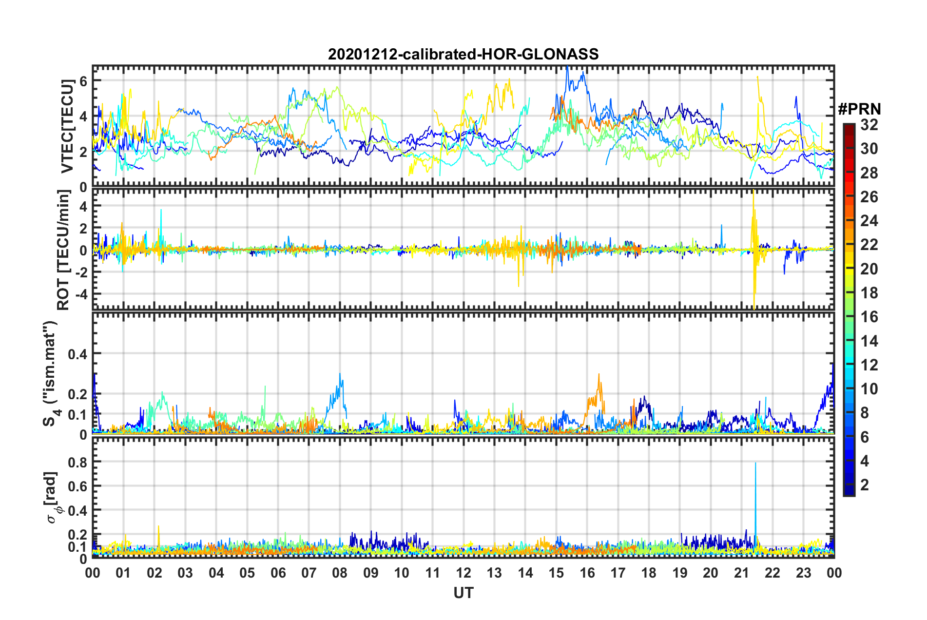Select the "15" hour tick on UT axis

point(556,573)
